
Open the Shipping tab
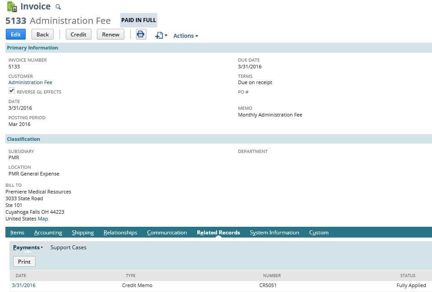(83, 233)
